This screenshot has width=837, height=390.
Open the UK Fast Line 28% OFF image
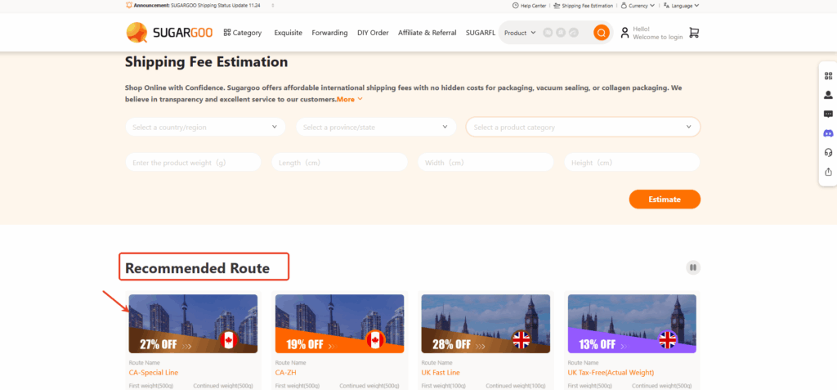486,324
